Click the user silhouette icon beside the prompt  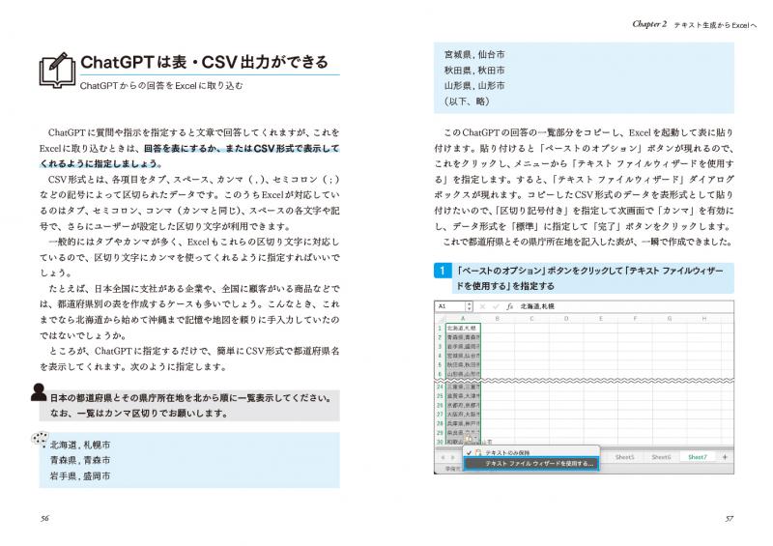39,392
